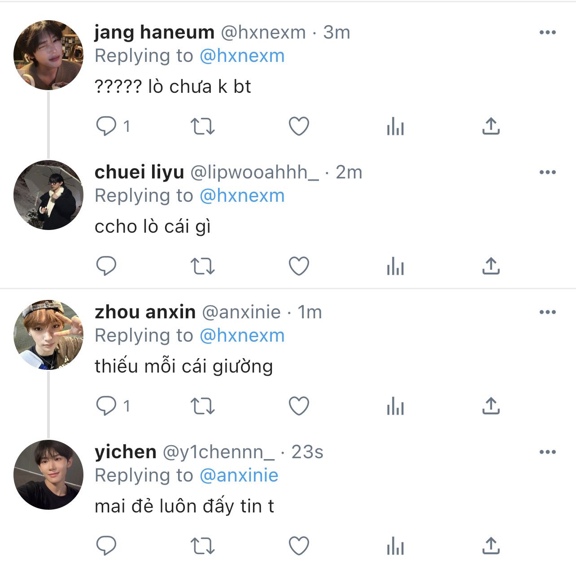The image size is (576, 564).
Task: Retweet chuei liyu's reply
Action: (203, 266)
